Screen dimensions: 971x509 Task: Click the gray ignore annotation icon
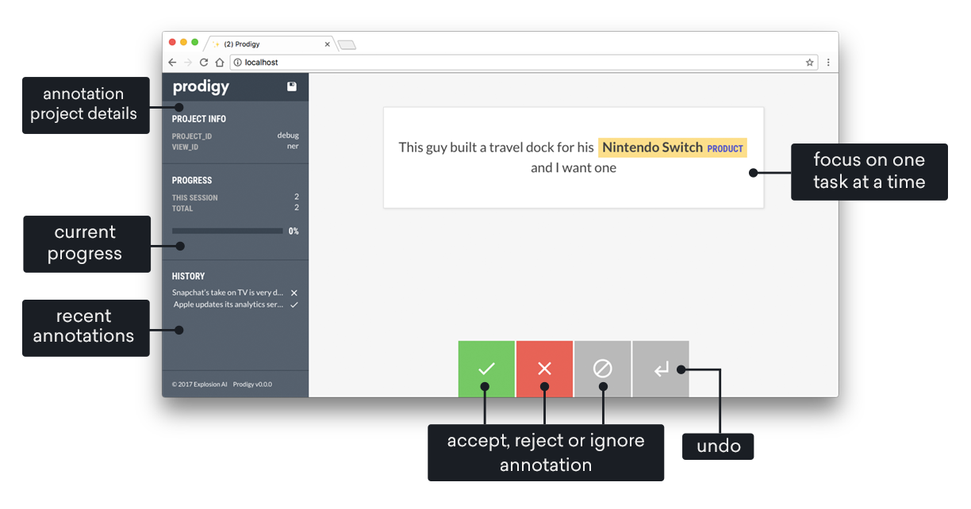[603, 368]
